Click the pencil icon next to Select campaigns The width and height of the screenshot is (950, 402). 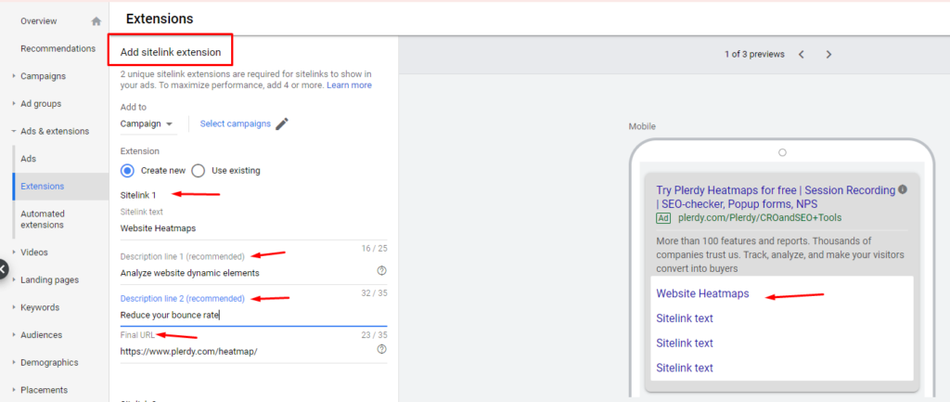(282, 124)
